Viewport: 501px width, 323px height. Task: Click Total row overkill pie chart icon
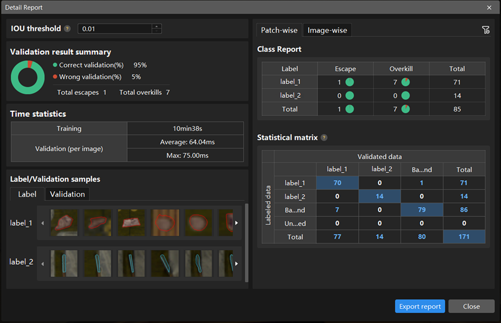coord(405,109)
